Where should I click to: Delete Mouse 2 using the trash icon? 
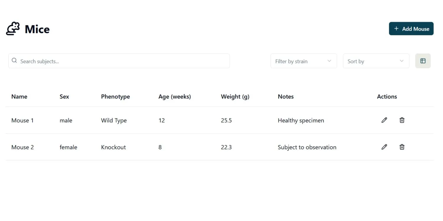coord(402,147)
